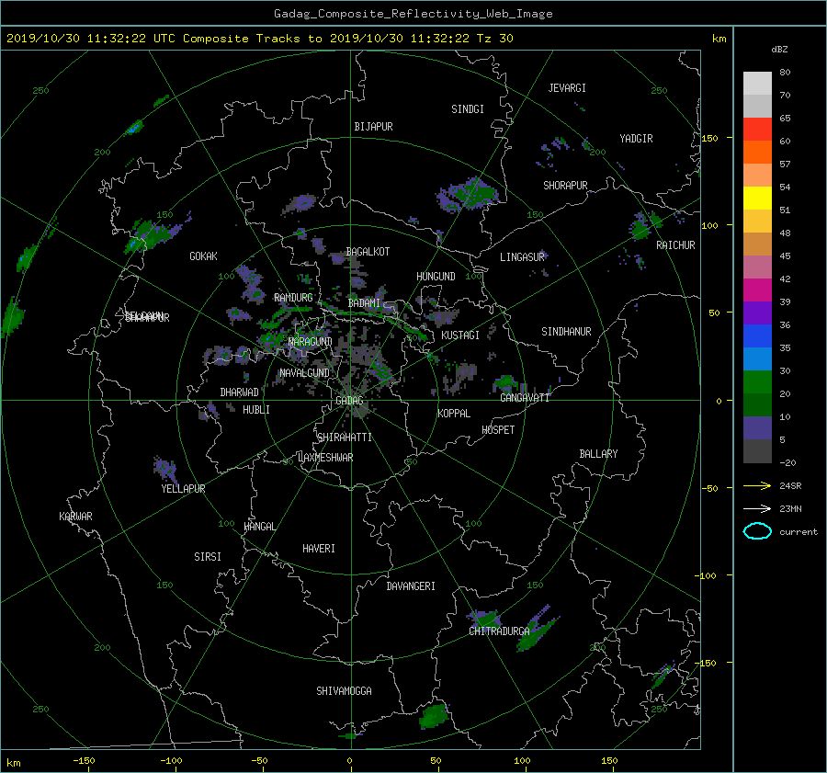The height and width of the screenshot is (773, 827).
Task: Click the HANGAL city label
Action: (259, 527)
